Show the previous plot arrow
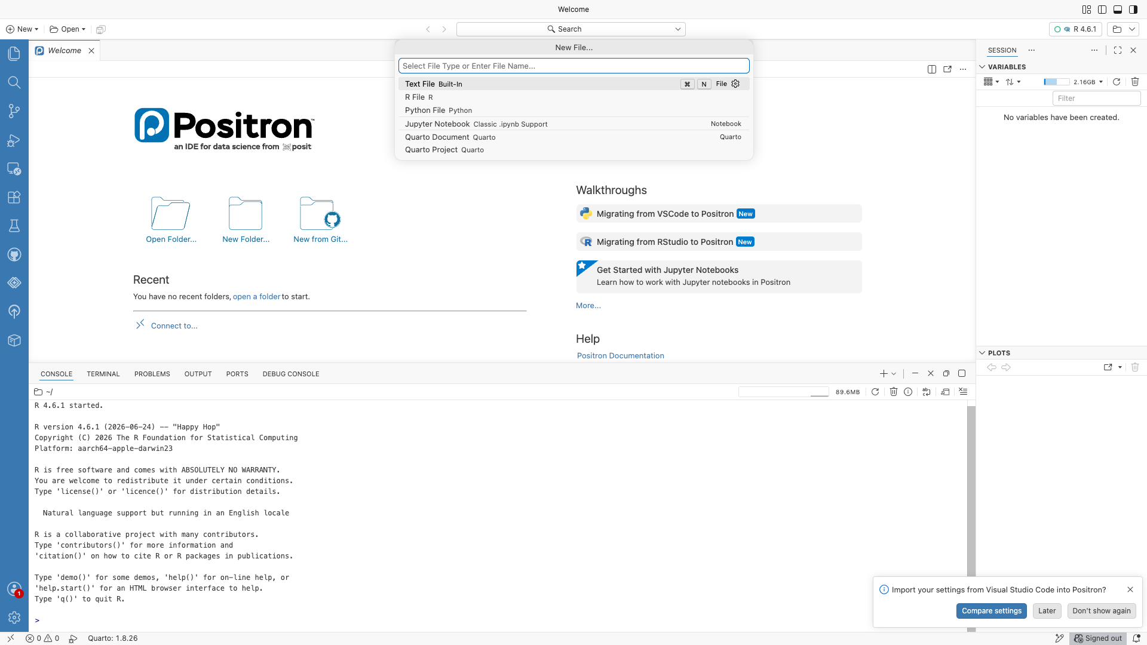The image size is (1147, 645). pos(992,367)
